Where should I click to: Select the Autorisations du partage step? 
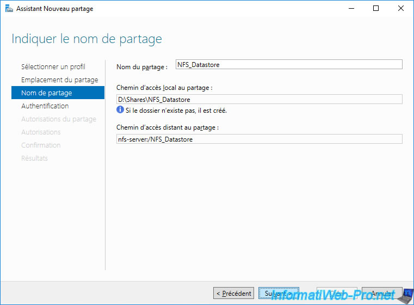(58, 119)
